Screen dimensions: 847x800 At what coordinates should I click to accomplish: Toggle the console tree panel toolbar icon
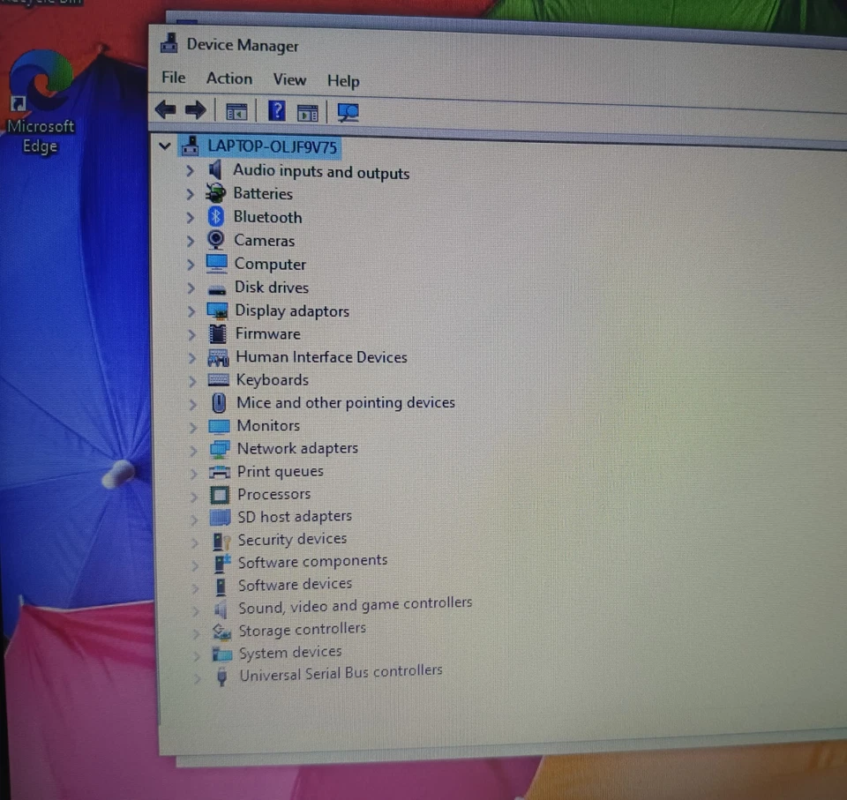pos(236,111)
